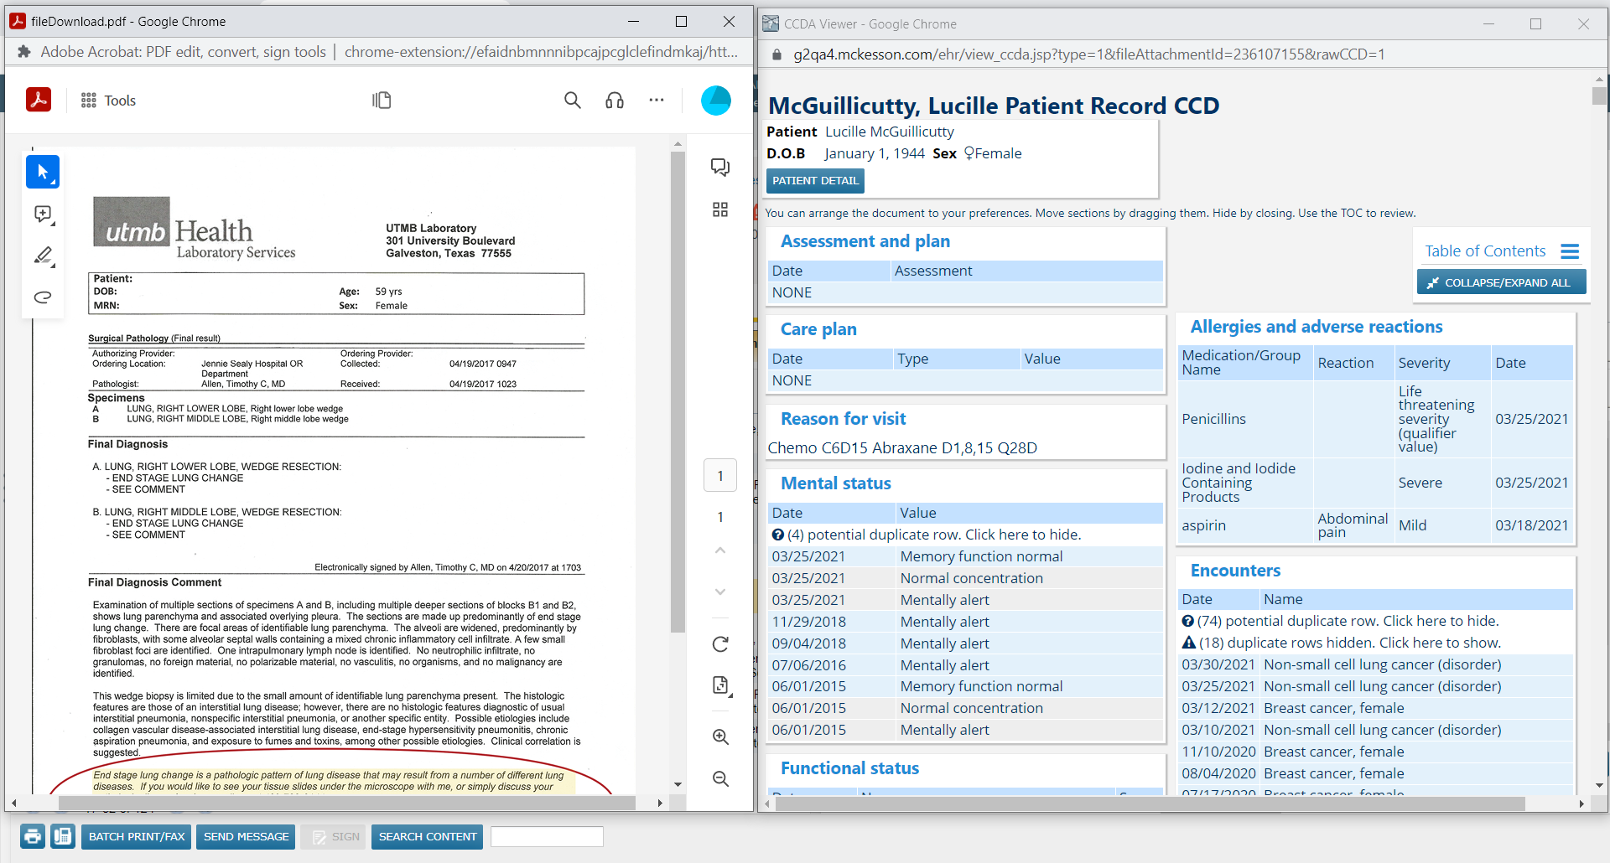Expand the Table of Contents menu
Viewport: 1610px width, 863px height.
1569,251
